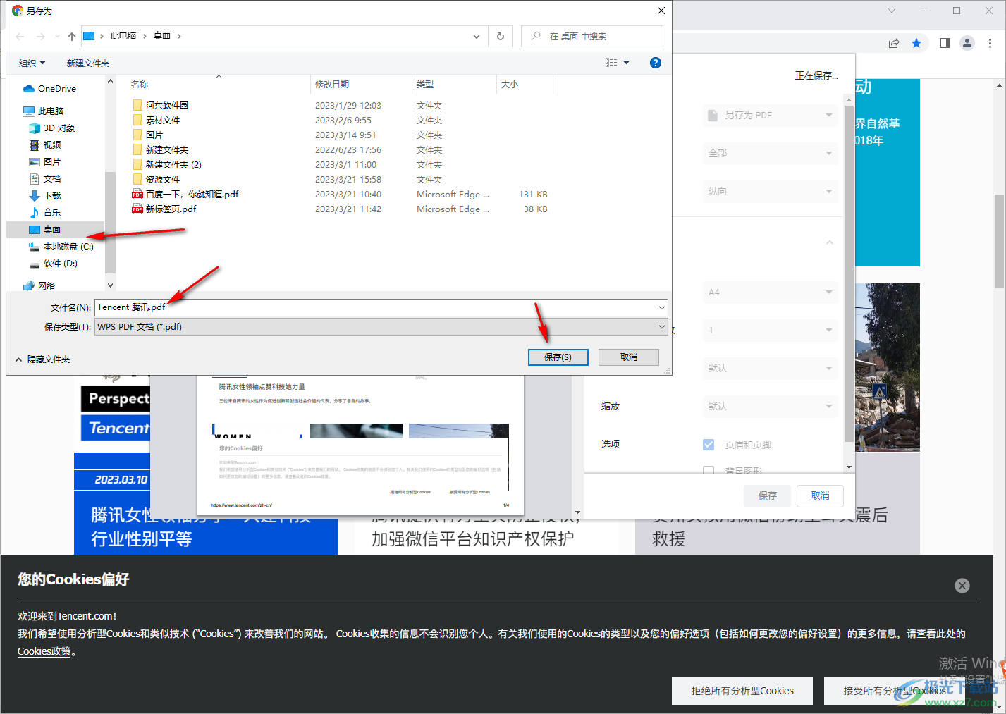Viewport: 1006px width, 714px height.
Task: Open 本地磁盘 (C:) drive
Action: pyautogui.click(x=68, y=247)
